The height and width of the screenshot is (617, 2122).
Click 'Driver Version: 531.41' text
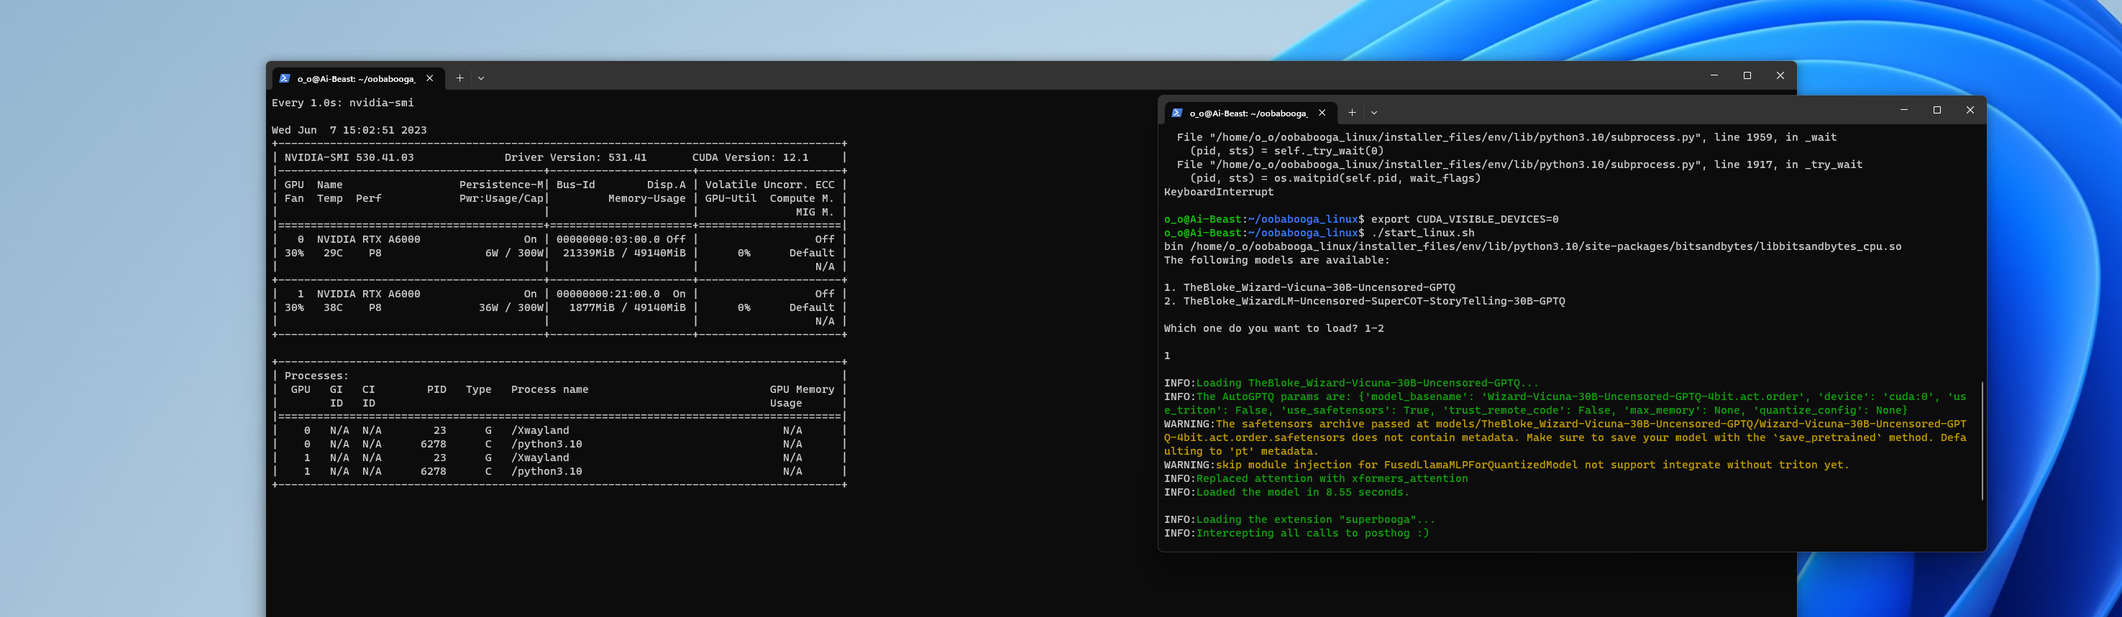pyautogui.click(x=575, y=157)
